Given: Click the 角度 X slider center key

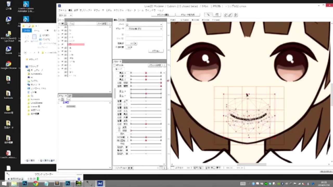Looking at the screenshot, I should 146,73.
